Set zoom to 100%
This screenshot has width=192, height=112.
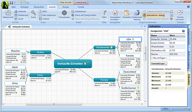43,11
